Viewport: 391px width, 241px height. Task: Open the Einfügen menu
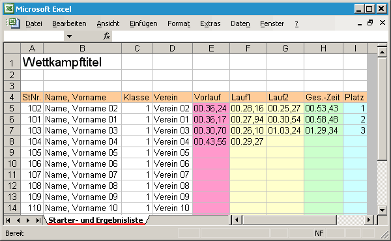143,23
